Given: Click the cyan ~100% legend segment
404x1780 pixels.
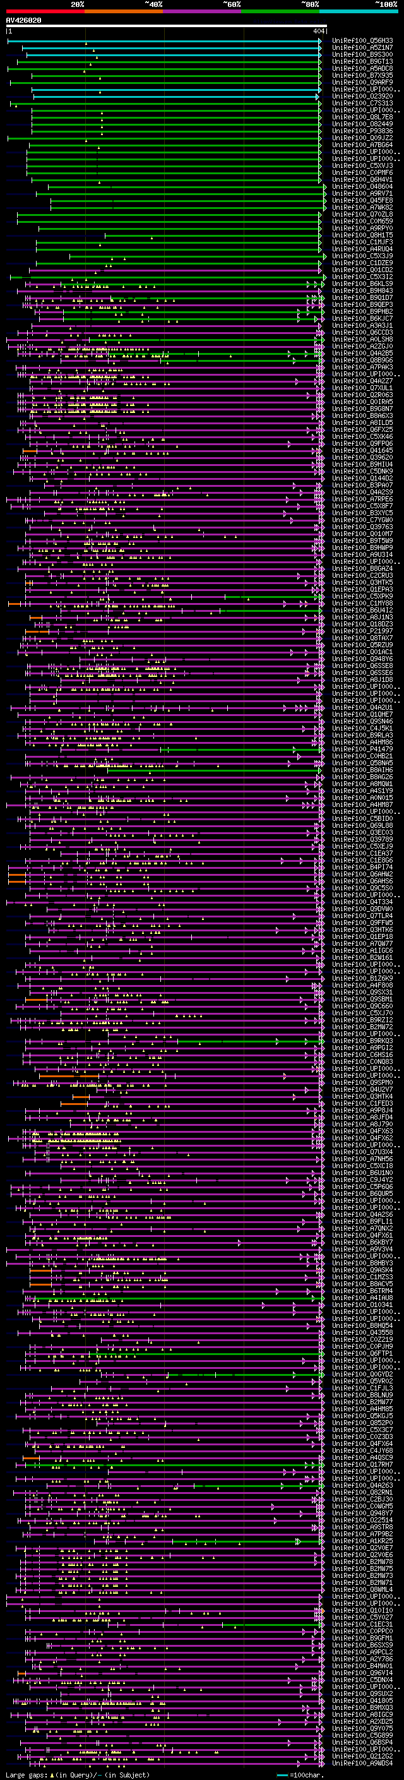Looking at the screenshot, I should click(359, 11).
